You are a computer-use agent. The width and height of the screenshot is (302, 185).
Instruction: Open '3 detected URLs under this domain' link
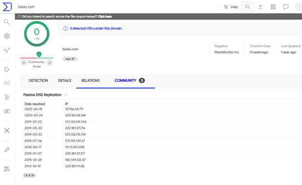95,28
